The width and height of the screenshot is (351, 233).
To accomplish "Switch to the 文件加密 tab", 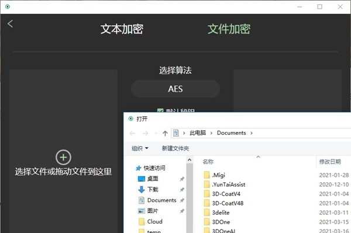I will 229,29.
